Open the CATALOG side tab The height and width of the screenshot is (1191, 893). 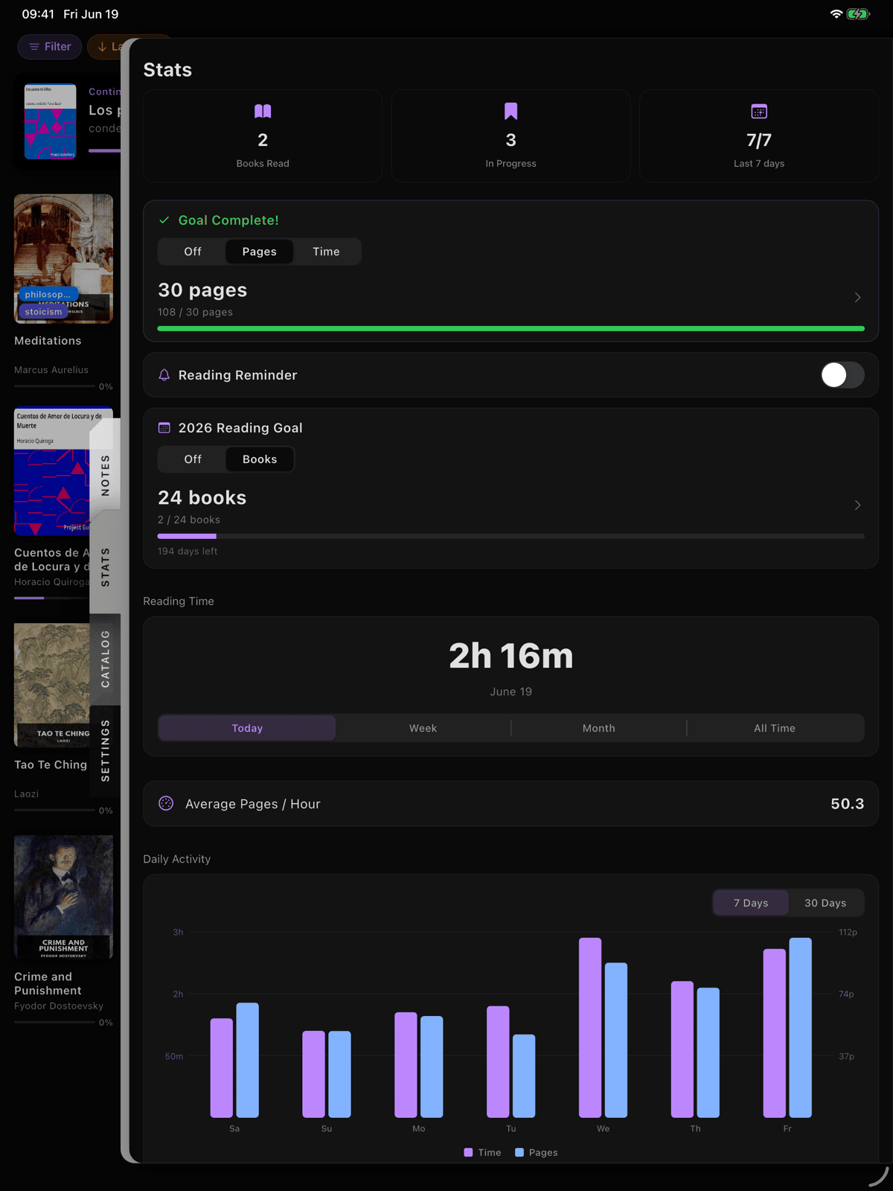coord(105,659)
